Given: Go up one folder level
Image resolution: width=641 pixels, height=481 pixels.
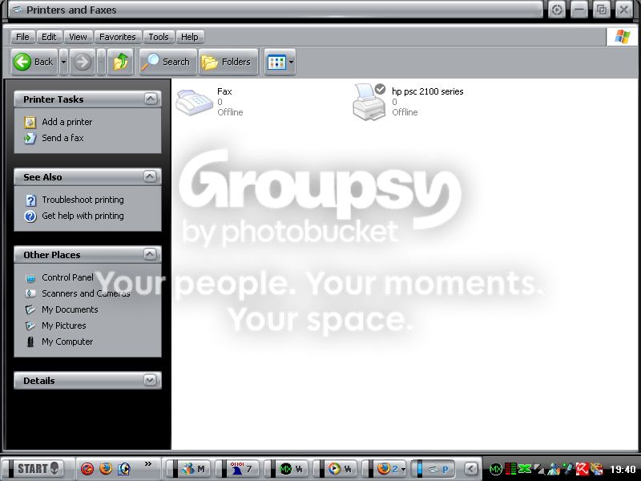Looking at the screenshot, I should point(121,63).
